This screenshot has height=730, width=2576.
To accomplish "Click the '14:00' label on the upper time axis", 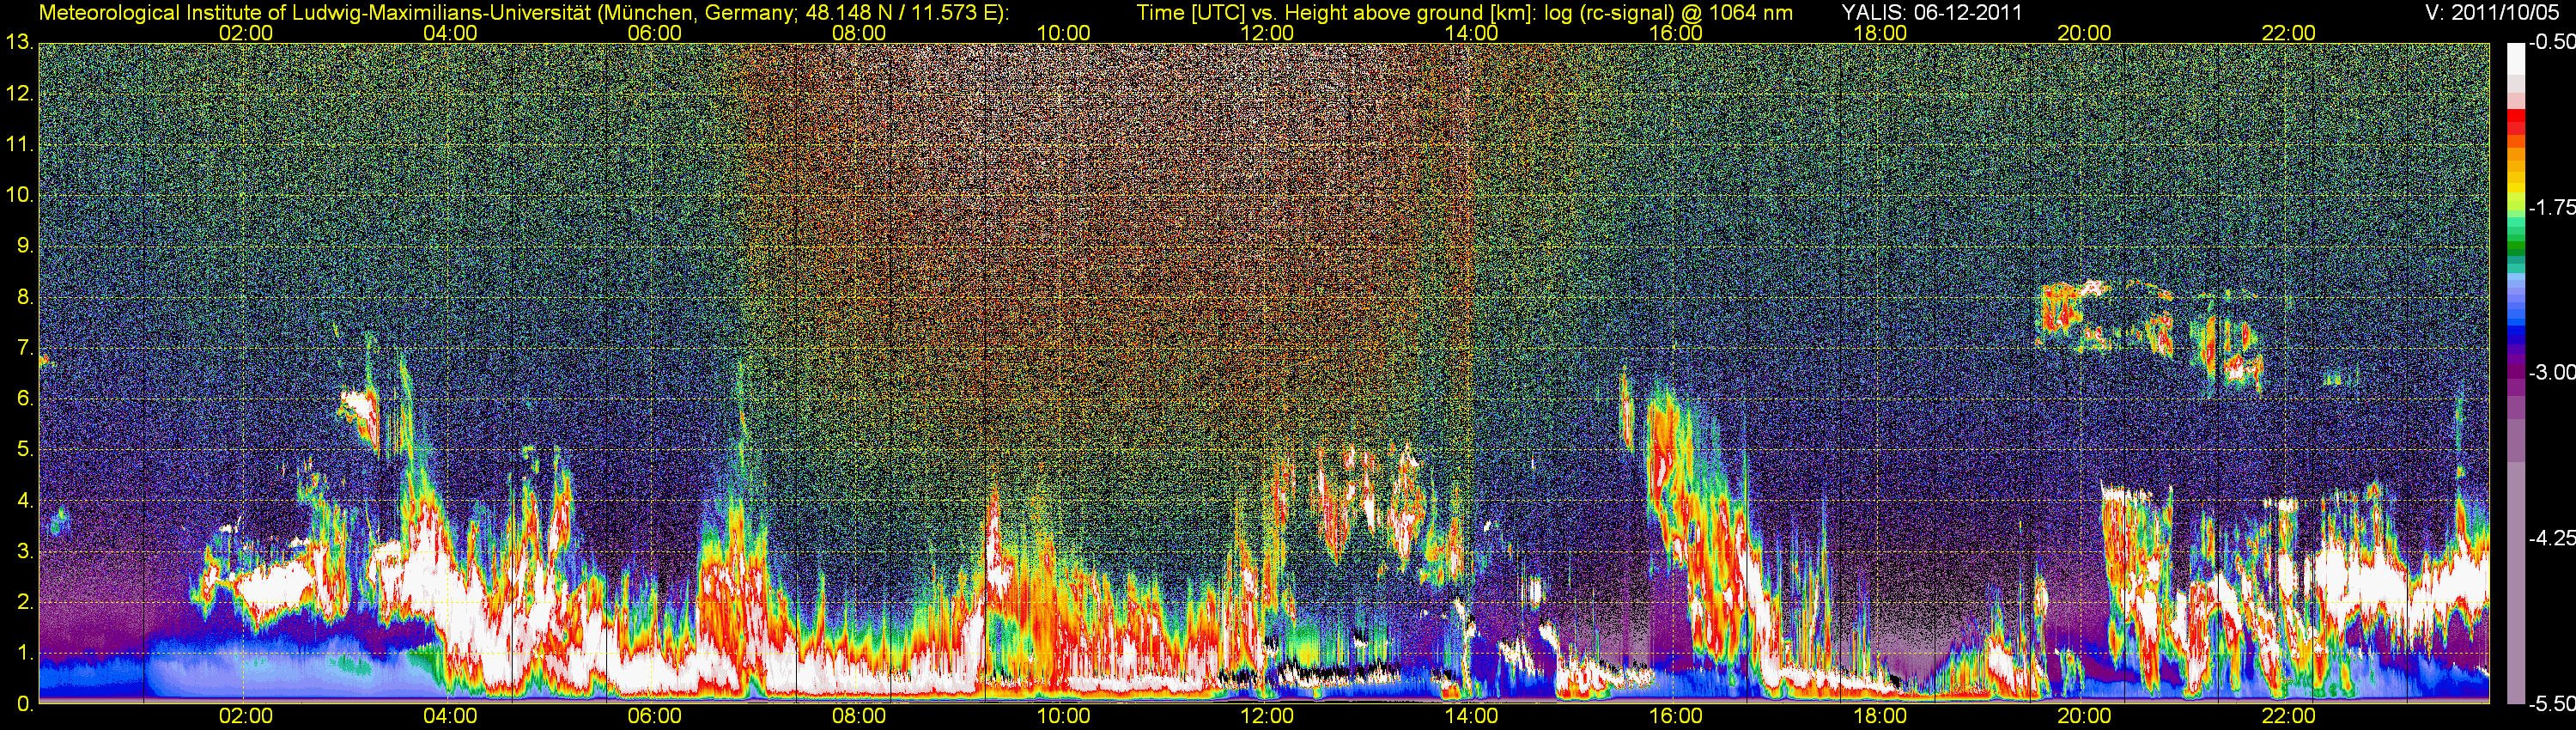I will pos(1472,33).
